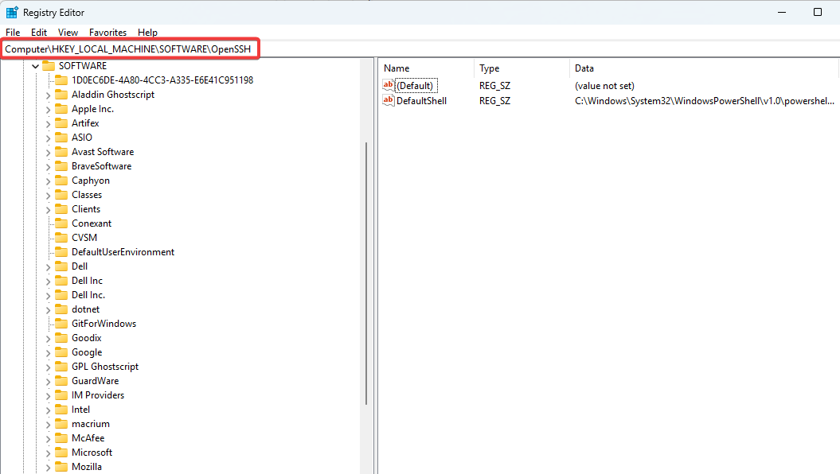The height and width of the screenshot is (474, 840).
Task: Collapse the SOFTWARE tree node
Action: pyautogui.click(x=35, y=66)
